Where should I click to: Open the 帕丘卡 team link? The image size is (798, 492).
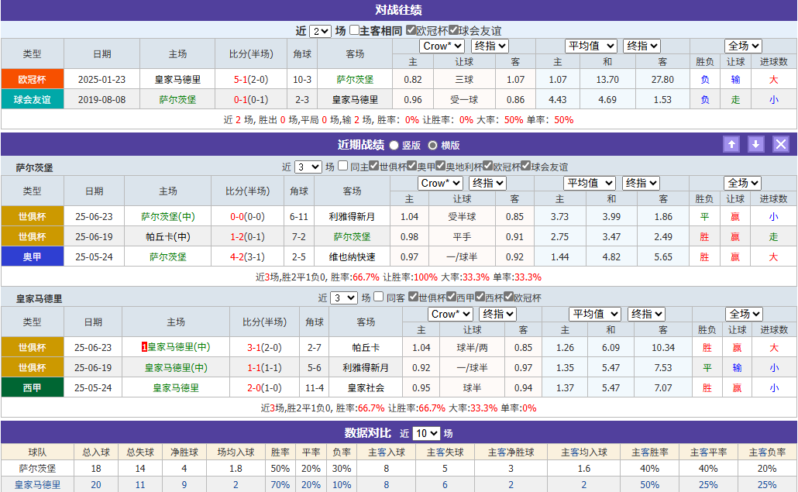pos(366,347)
